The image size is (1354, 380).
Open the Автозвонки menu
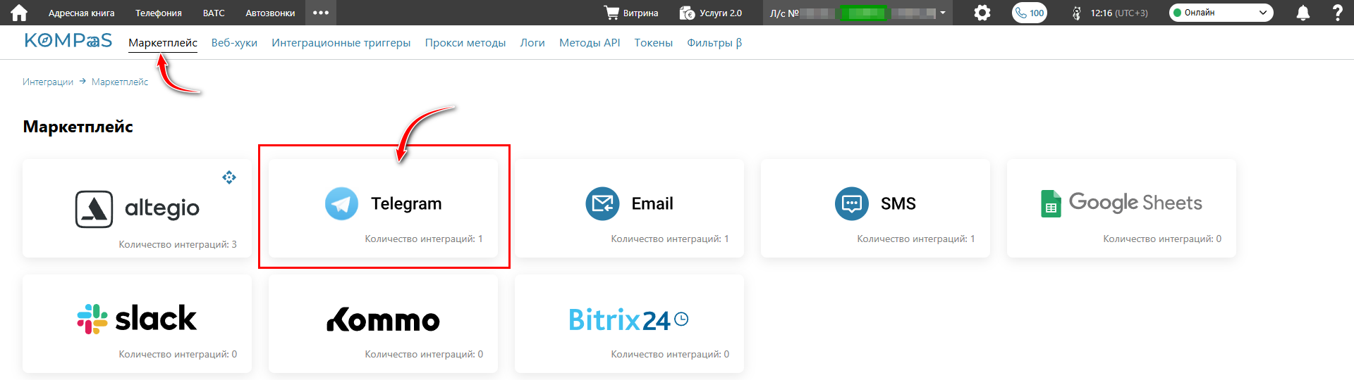coord(270,13)
